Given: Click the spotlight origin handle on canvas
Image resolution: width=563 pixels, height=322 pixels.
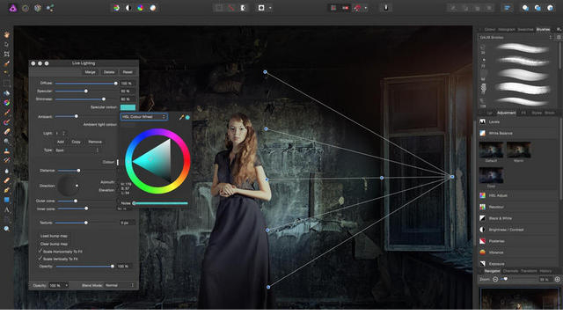Looking at the screenshot, I should 452,177.
